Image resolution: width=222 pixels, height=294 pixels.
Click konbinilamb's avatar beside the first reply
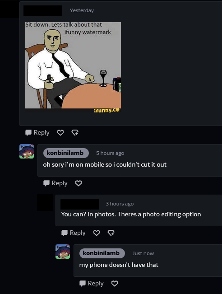(27, 151)
